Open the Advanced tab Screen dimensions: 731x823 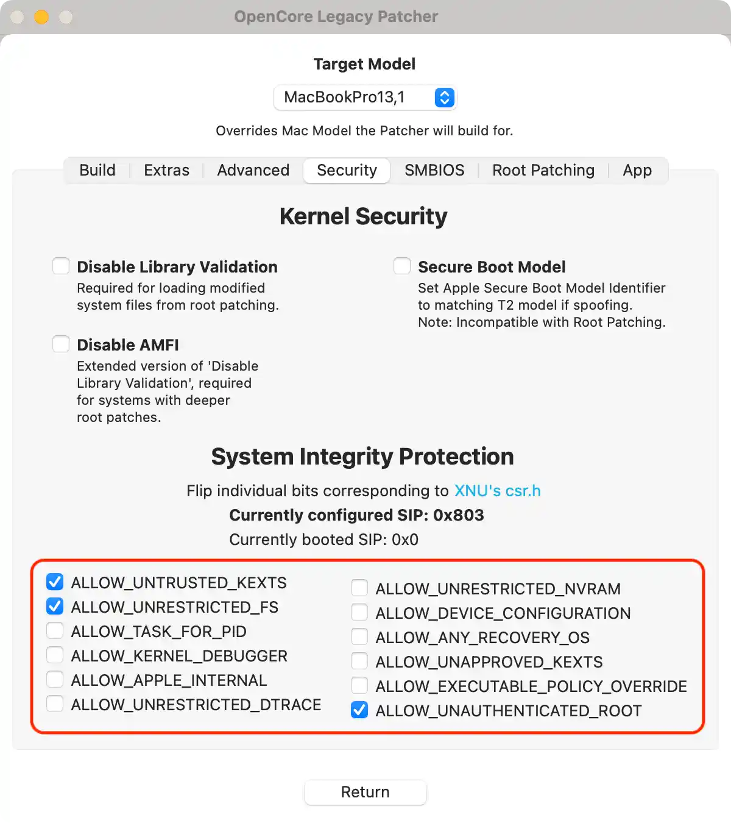click(x=253, y=170)
